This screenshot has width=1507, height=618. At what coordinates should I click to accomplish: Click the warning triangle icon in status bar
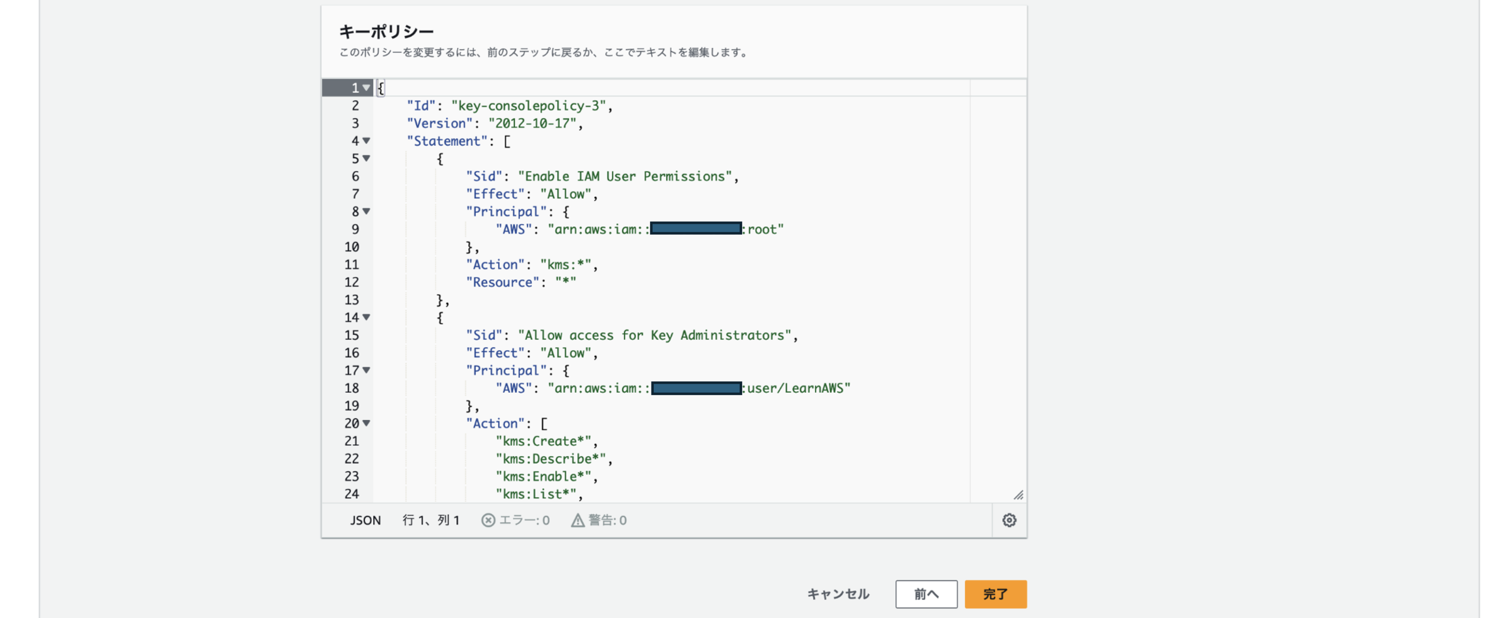click(578, 520)
